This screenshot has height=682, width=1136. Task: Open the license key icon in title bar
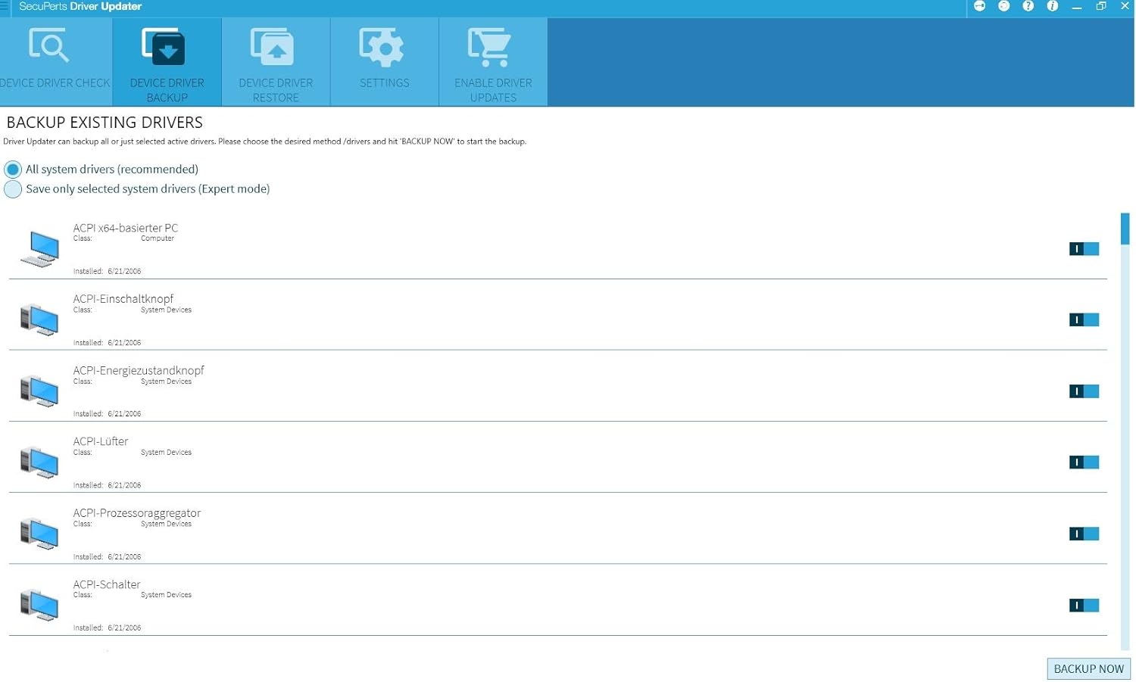point(979,6)
